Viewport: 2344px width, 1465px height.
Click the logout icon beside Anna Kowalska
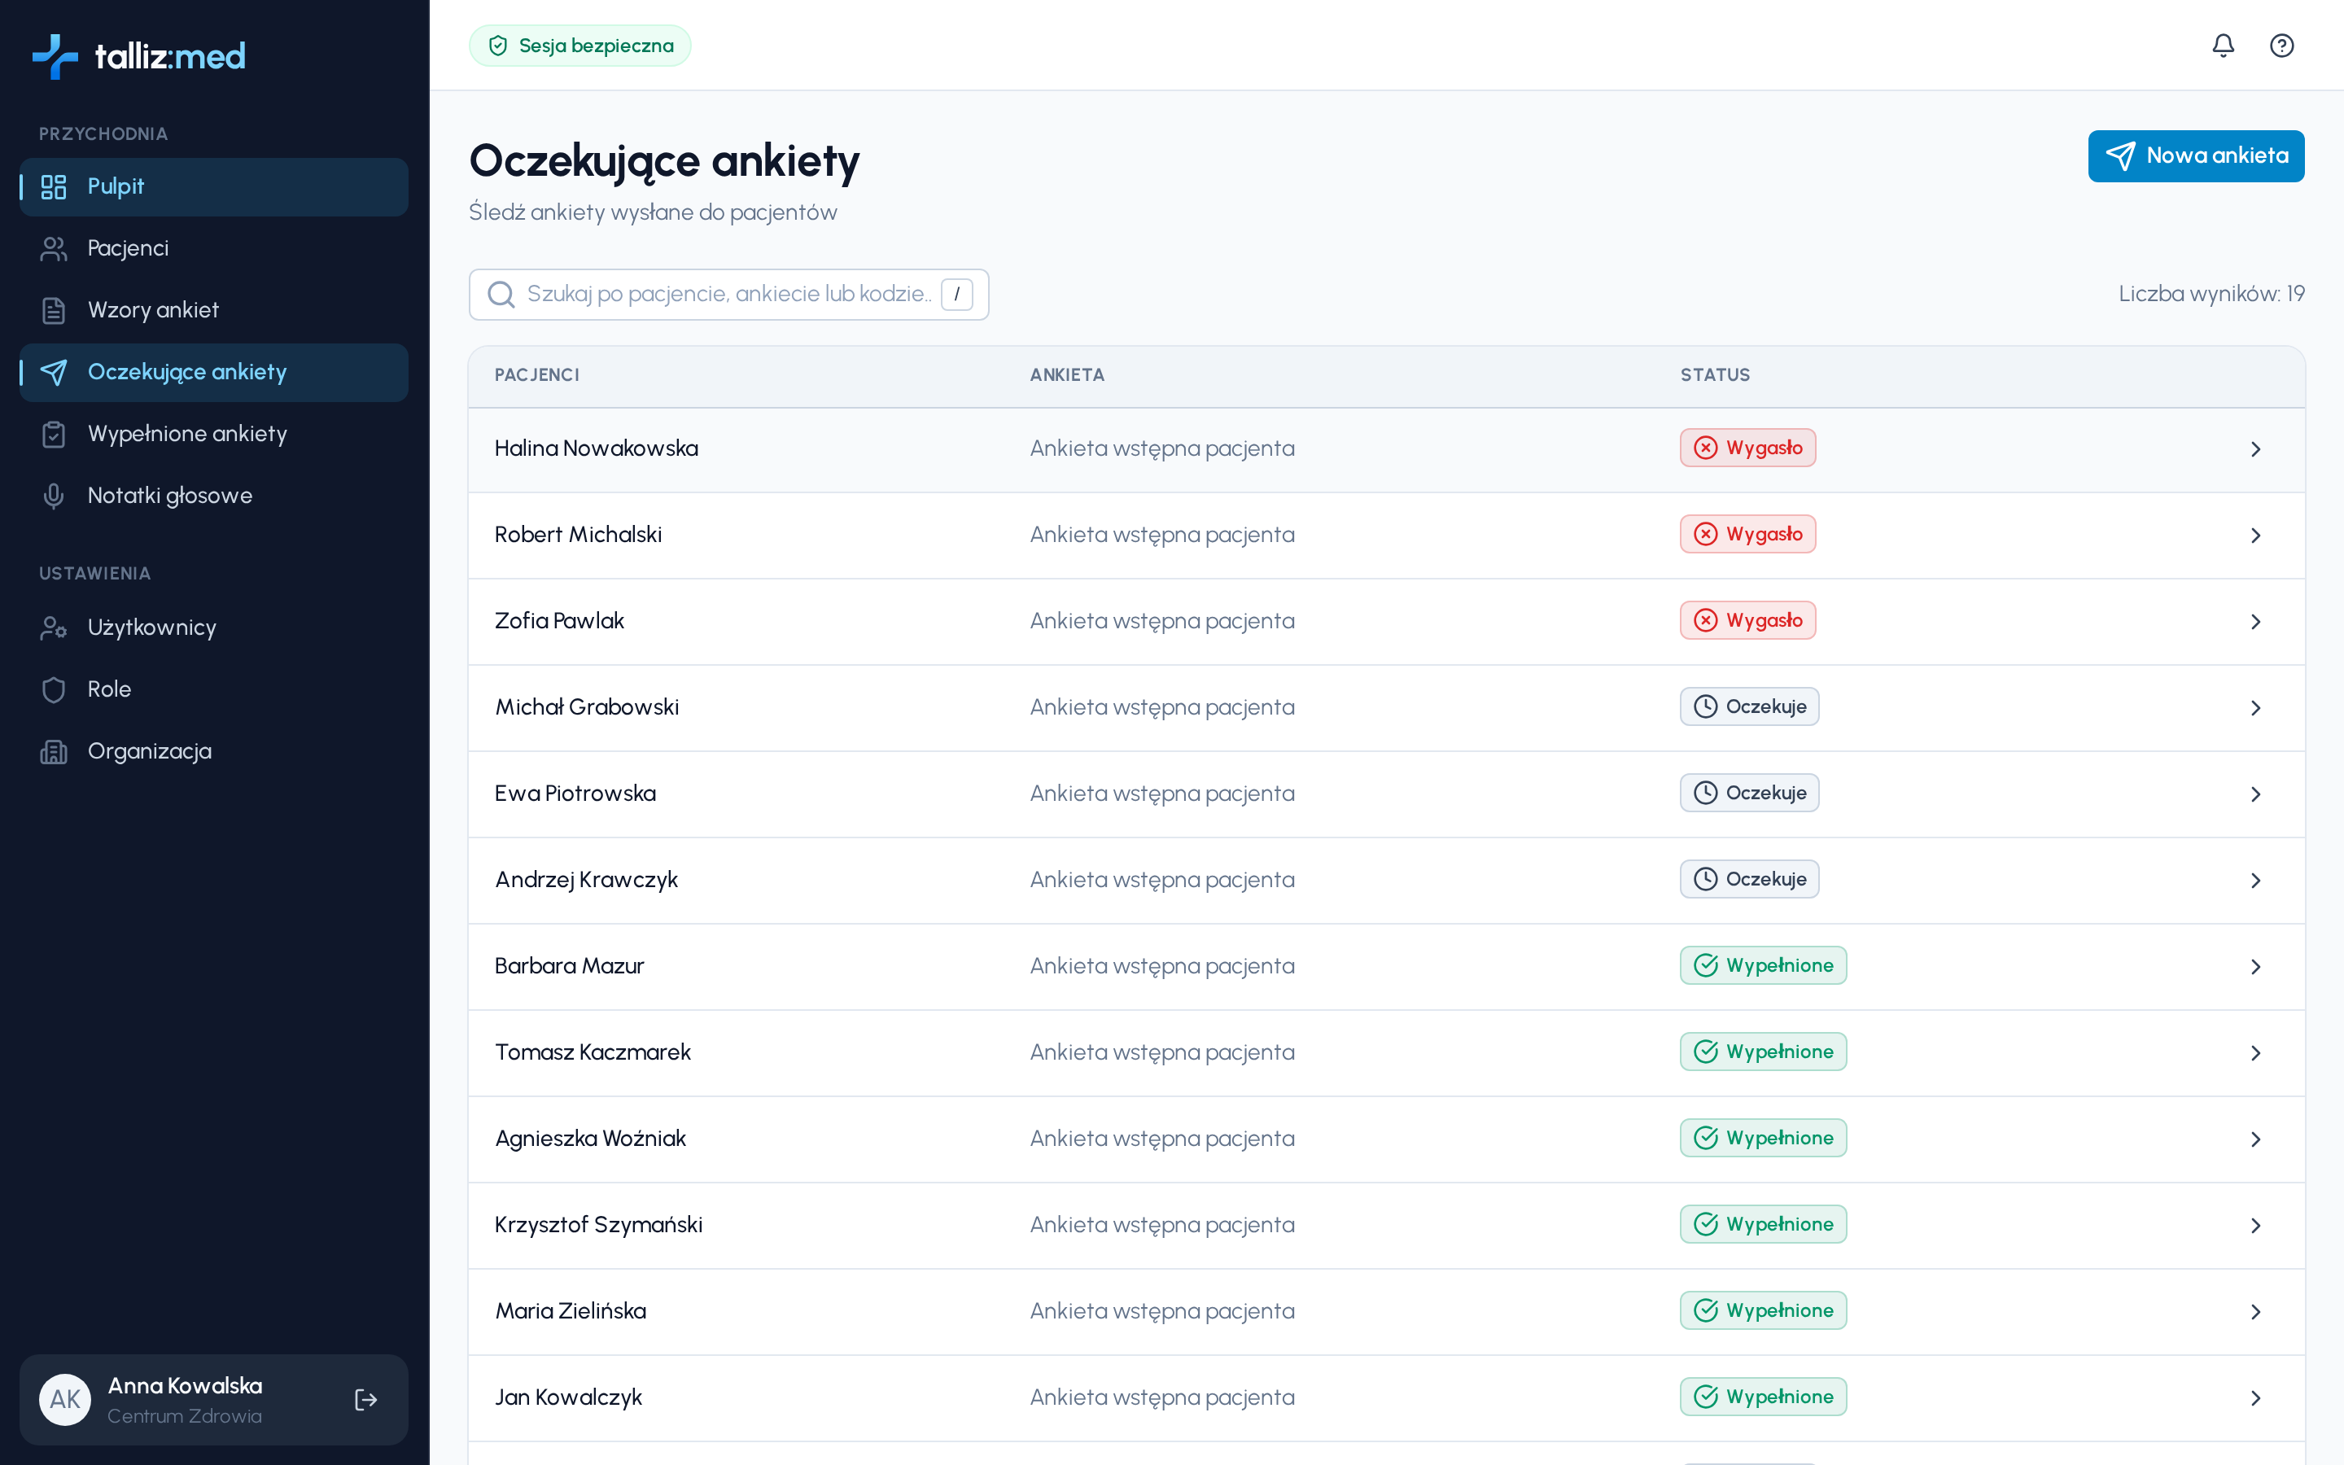366,1399
